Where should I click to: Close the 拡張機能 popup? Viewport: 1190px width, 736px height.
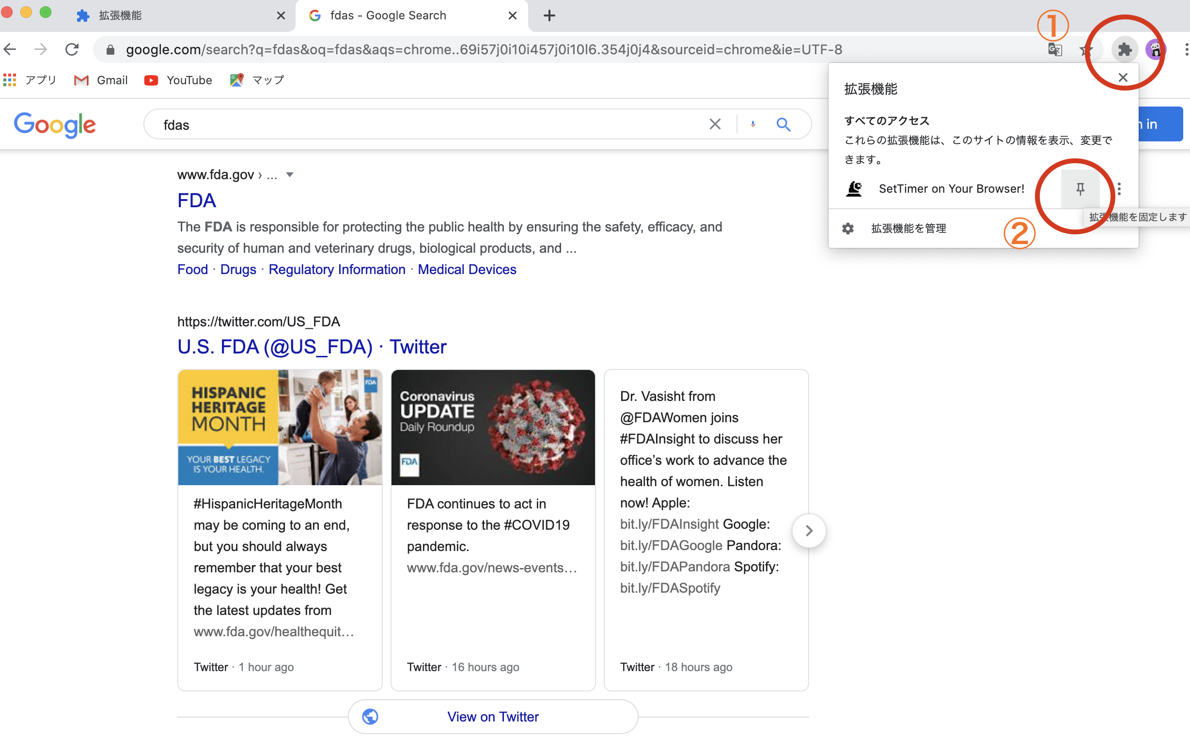(x=1123, y=77)
